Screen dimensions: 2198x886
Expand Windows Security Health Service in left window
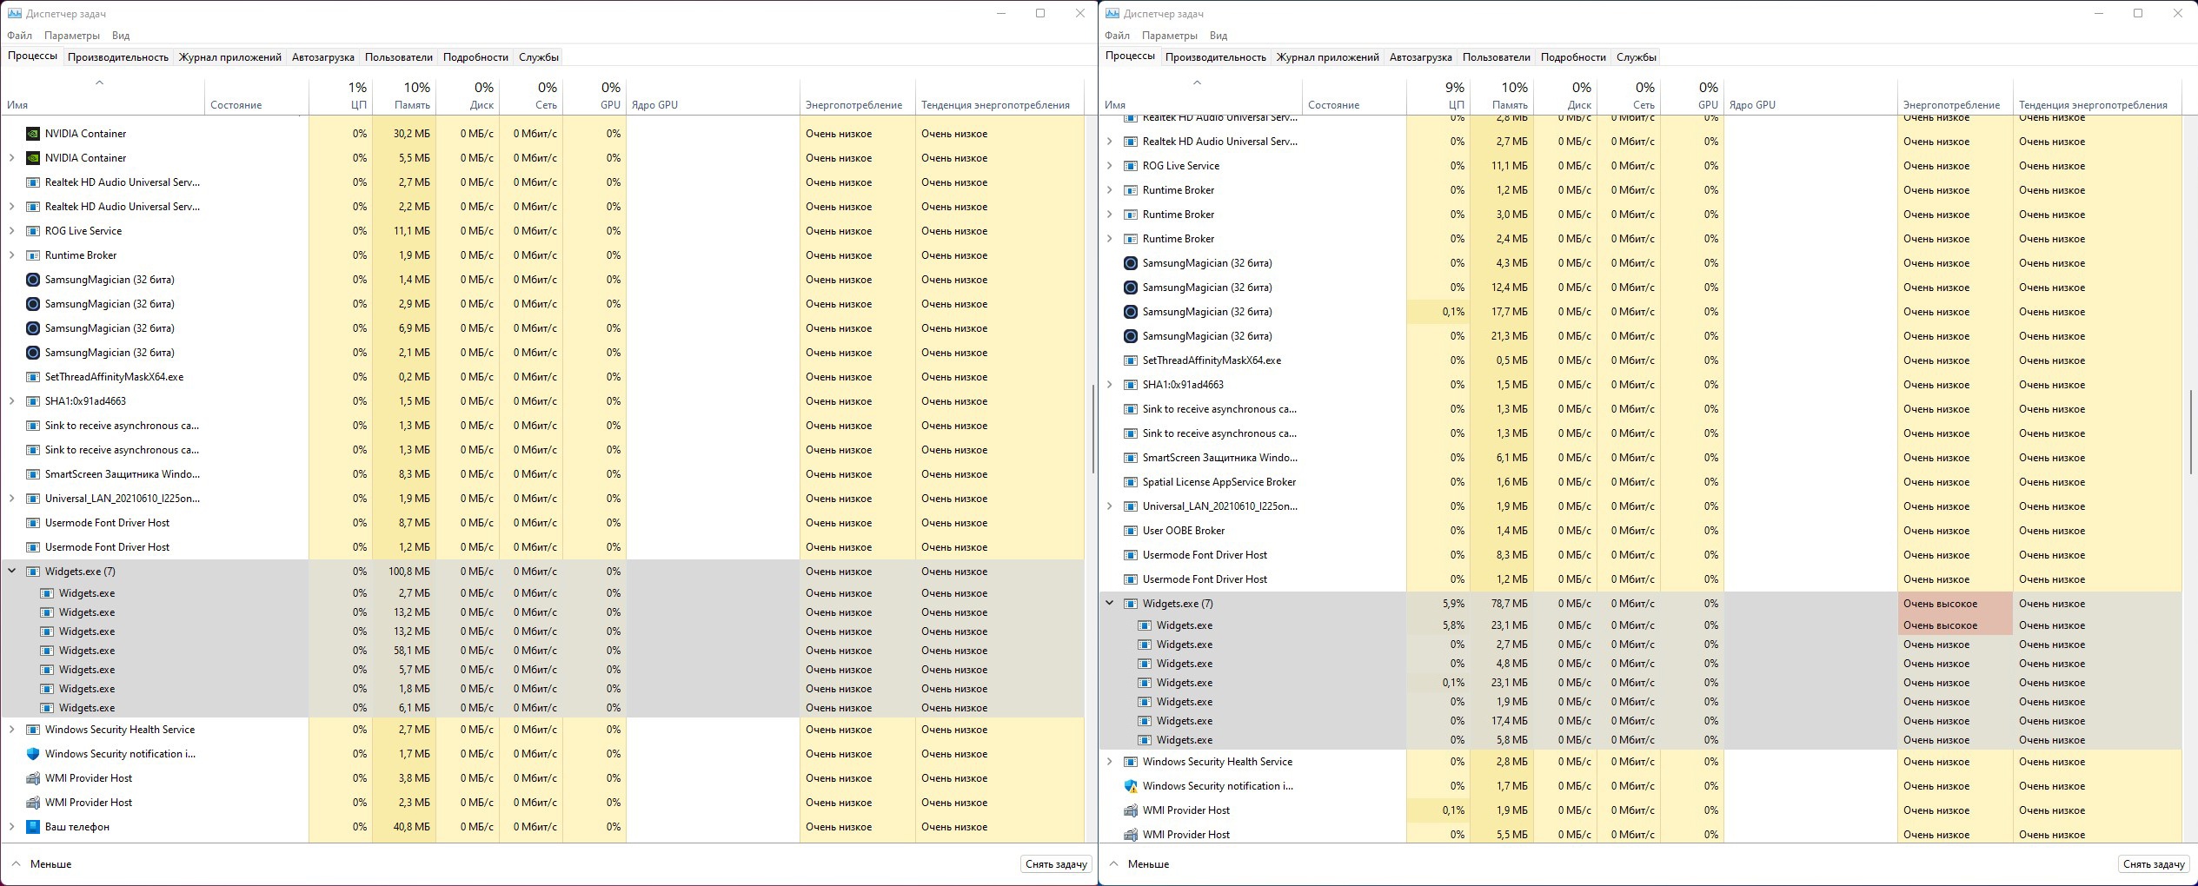point(11,730)
